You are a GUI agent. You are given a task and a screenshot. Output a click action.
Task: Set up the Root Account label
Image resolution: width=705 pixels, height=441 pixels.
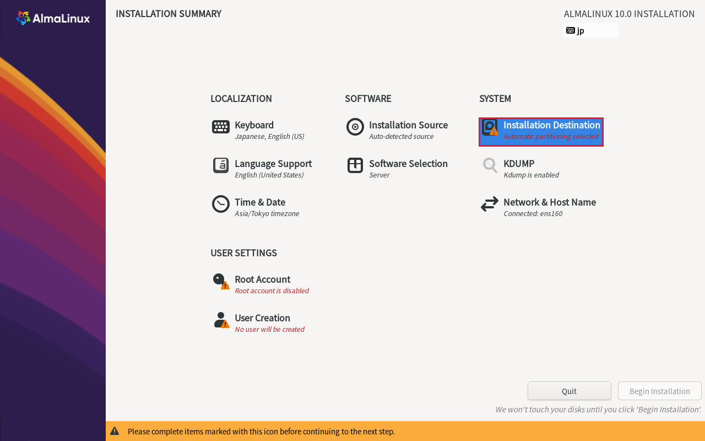(x=262, y=279)
